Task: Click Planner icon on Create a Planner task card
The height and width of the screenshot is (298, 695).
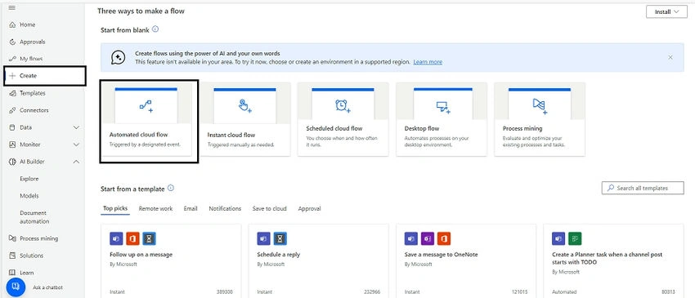Action: click(x=575, y=238)
